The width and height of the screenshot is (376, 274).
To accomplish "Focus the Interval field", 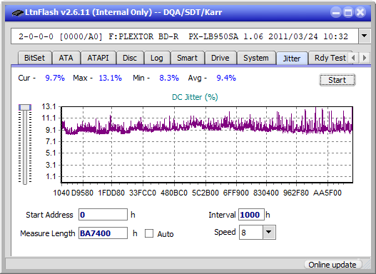I will [x=251, y=215].
